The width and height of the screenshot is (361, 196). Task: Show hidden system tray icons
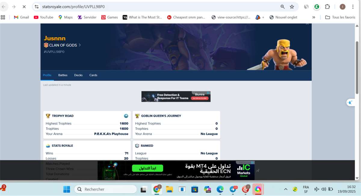pyautogui.click(x=285, y=189)
